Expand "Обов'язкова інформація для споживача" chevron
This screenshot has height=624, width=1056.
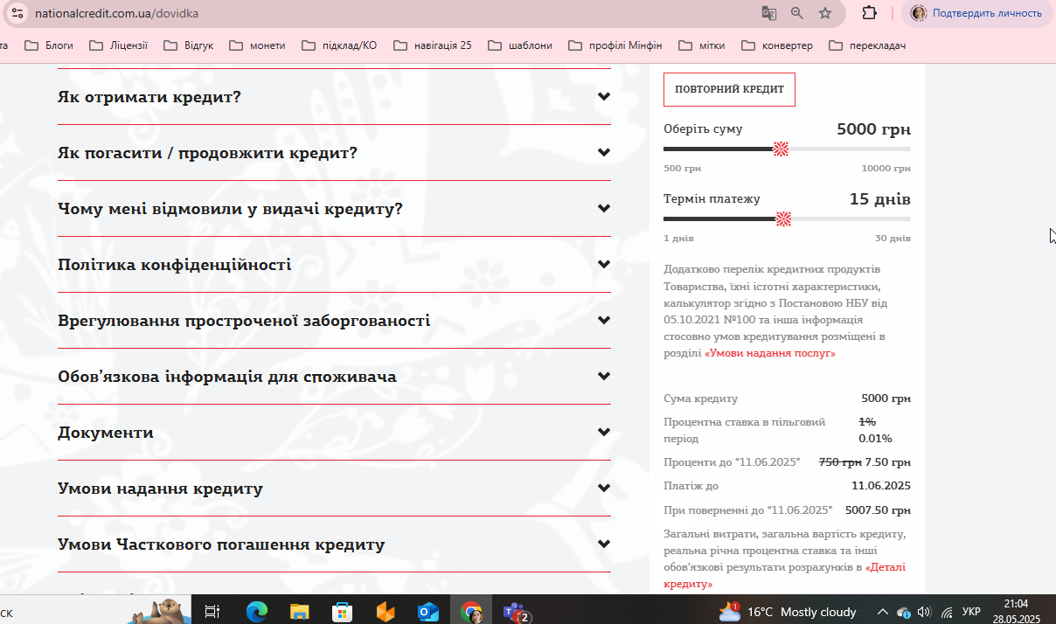click(x=603, y=377)
